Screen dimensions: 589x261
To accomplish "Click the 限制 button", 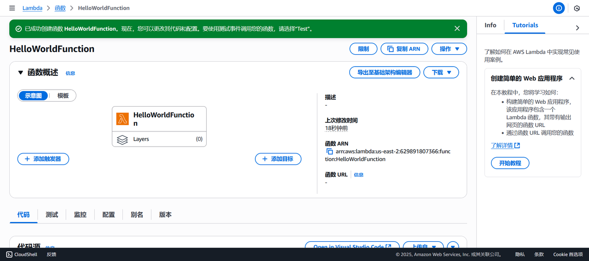I will 364,49.
